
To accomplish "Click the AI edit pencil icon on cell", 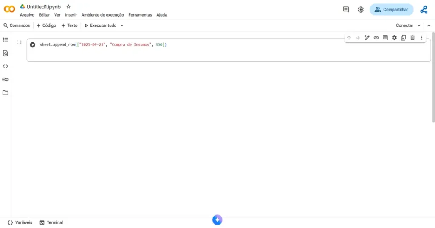I will click(x=367, y=38).
